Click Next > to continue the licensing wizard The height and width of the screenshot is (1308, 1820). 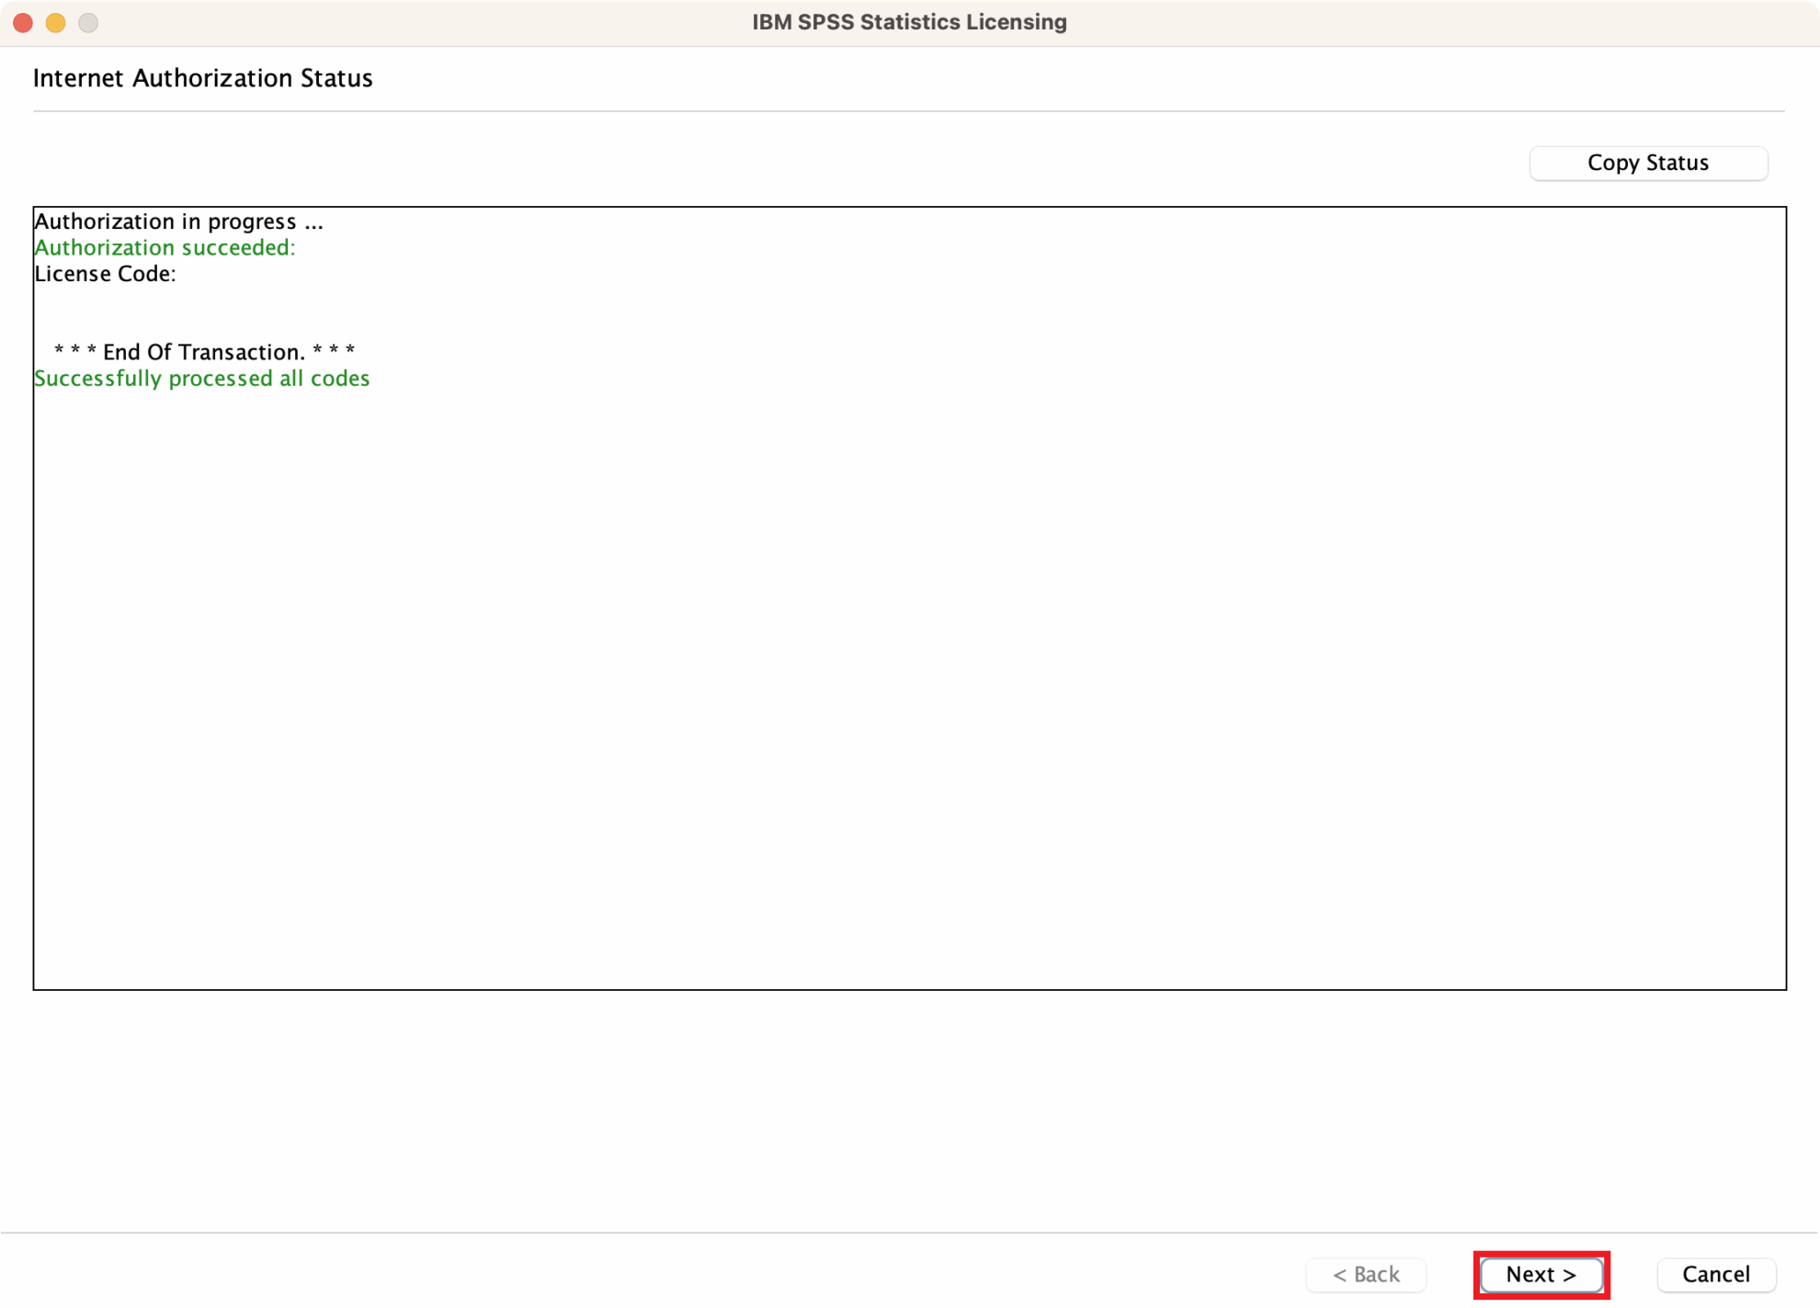(1541, 1275)
